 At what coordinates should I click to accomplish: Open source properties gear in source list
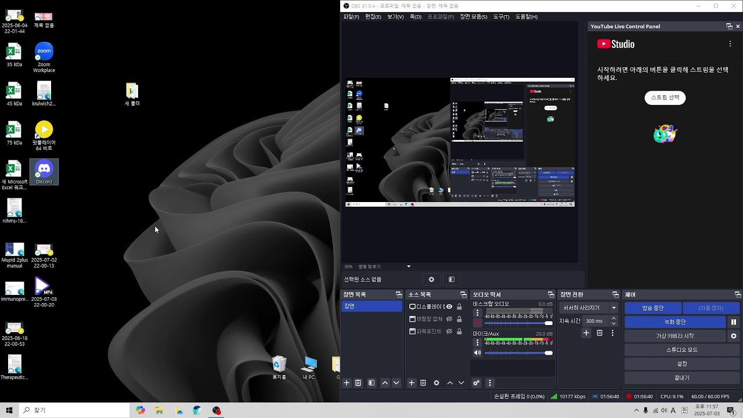pos(437,383)
